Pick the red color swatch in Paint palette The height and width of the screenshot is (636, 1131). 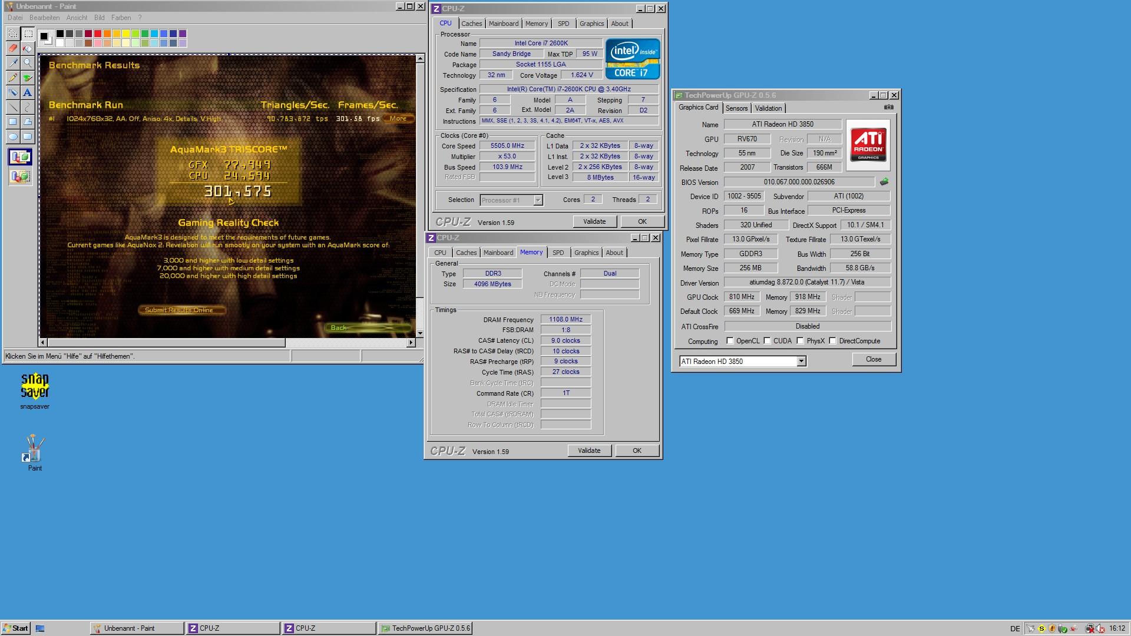(98, 34)
